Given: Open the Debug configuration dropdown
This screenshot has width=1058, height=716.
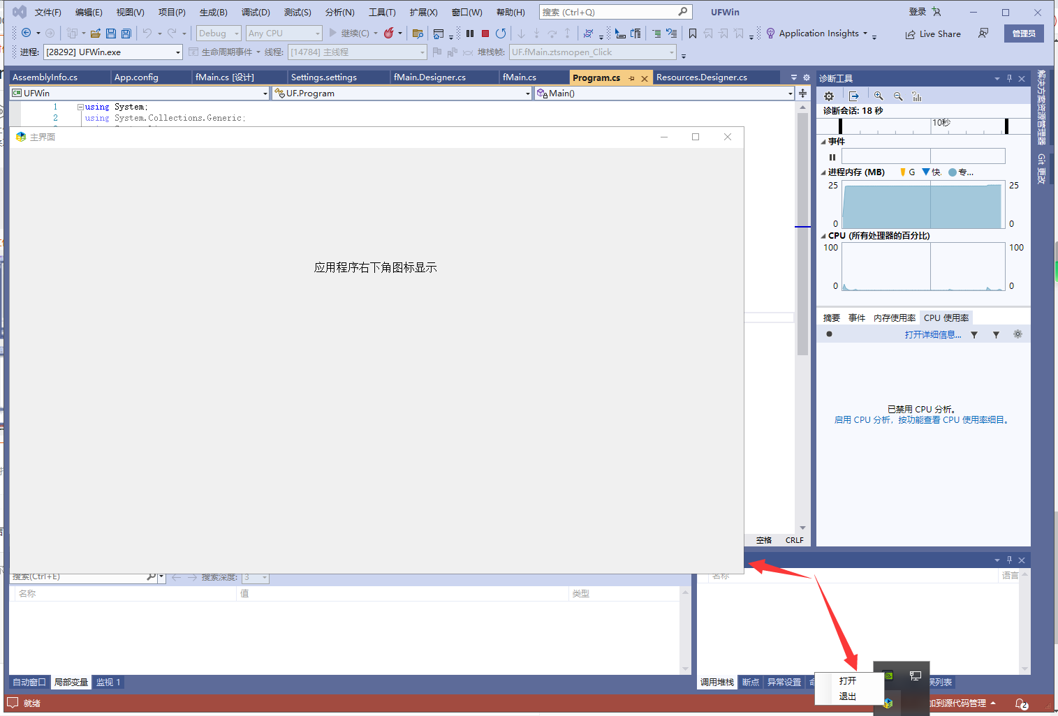Looking at the screenshot, I should 219,33.
